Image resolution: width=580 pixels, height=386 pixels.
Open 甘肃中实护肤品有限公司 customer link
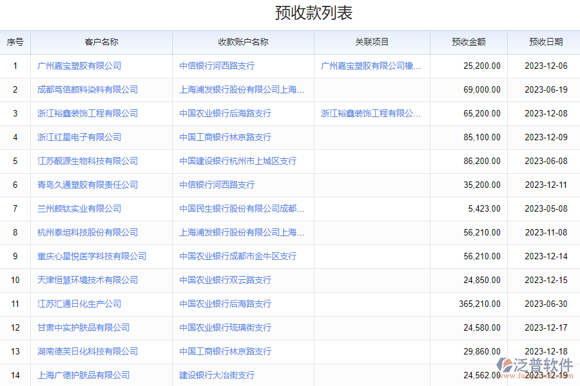pos(83,327)
